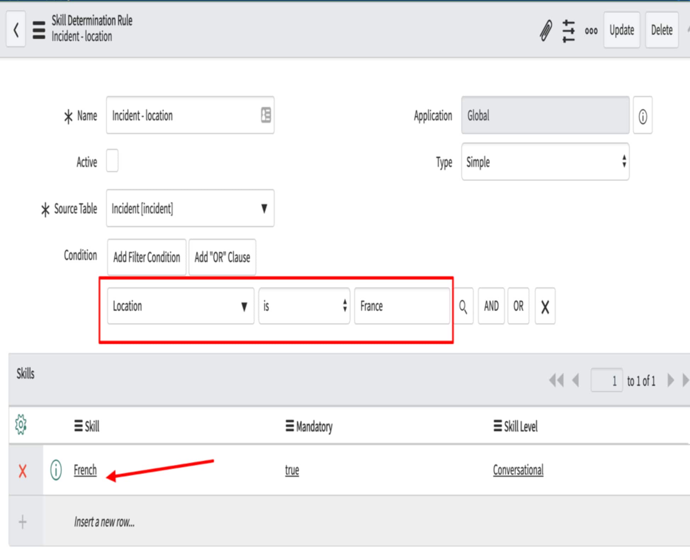Add a new filter condition
Screen dimensions: 690x560
point(146,257)
